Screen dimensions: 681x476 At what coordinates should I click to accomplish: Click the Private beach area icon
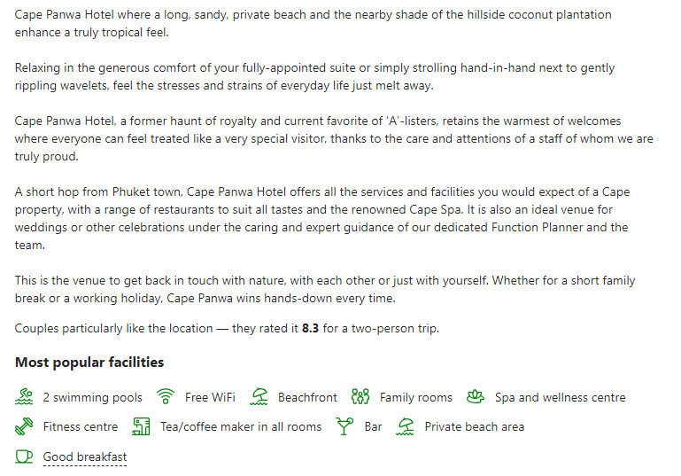pyautogui.click(x=406, y=426)
